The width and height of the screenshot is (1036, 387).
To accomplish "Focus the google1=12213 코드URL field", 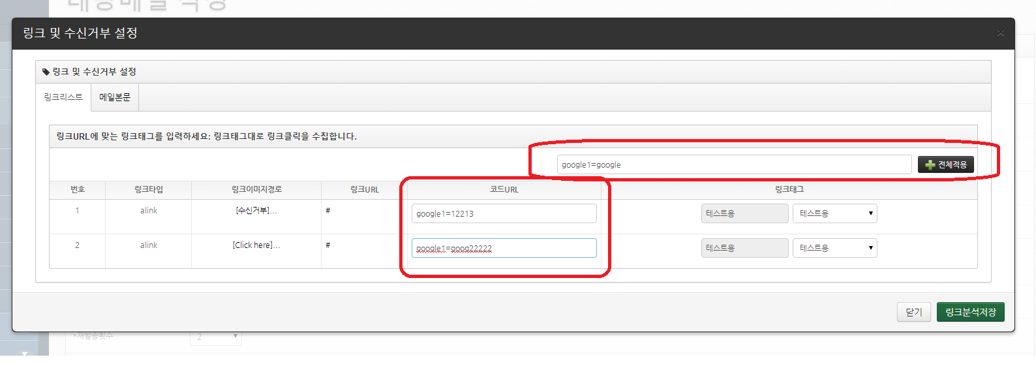I will click(x=504, y=213).
